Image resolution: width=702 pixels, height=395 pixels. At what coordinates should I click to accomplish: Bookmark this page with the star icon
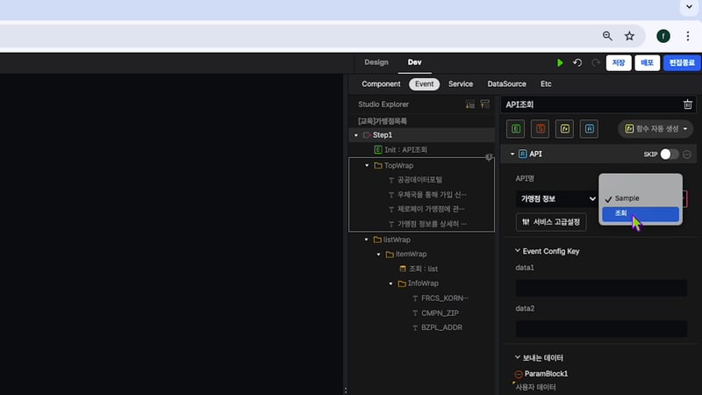629,36
